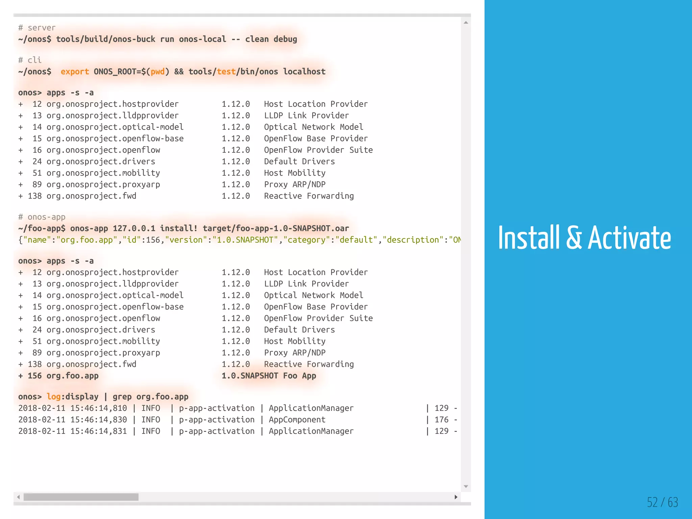The width and height of the screenshot is (692, 519).
Task: Click the '1.0.SNAPSHOT Foo App' text
Action: click(269, 376)
